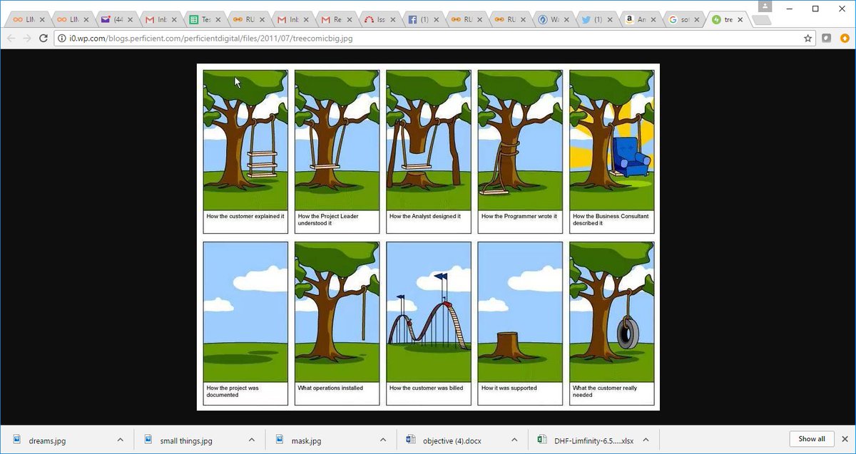Expand options chevron for mask.jpg
The width and height of the screenshot is (856, 454).
[x=382, y=440]
